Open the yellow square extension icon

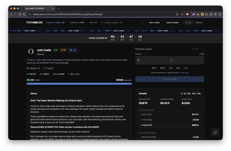pyautogui.click(x=202, y=14)
